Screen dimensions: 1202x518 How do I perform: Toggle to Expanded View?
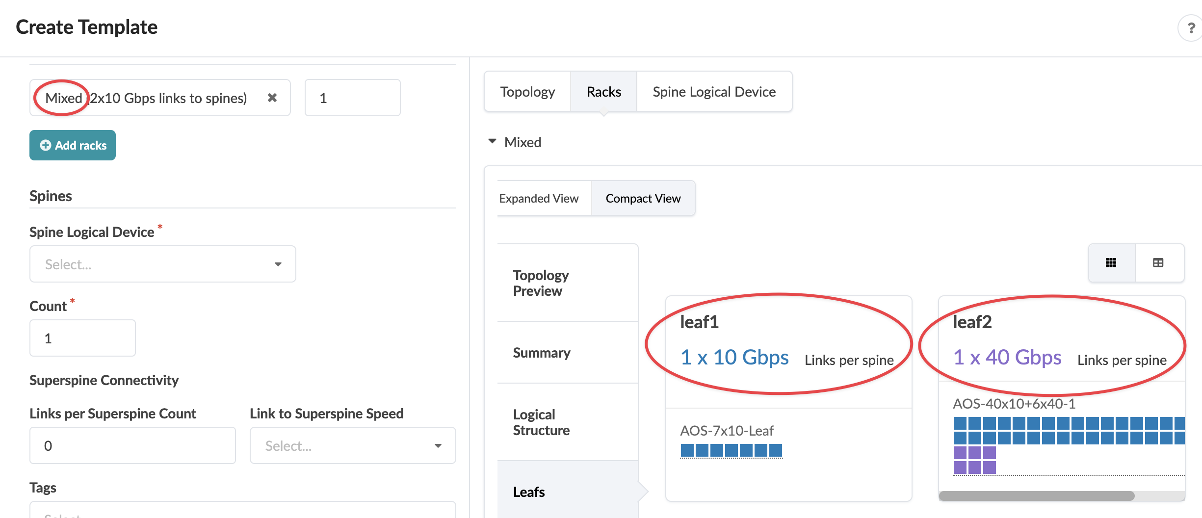tap(539, 198)
